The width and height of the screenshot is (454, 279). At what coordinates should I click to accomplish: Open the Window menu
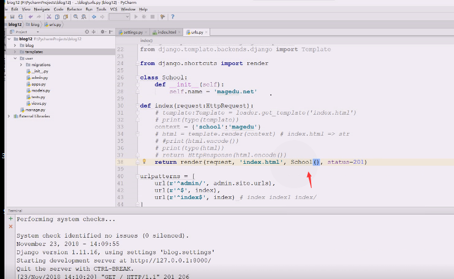coord(128,9)
